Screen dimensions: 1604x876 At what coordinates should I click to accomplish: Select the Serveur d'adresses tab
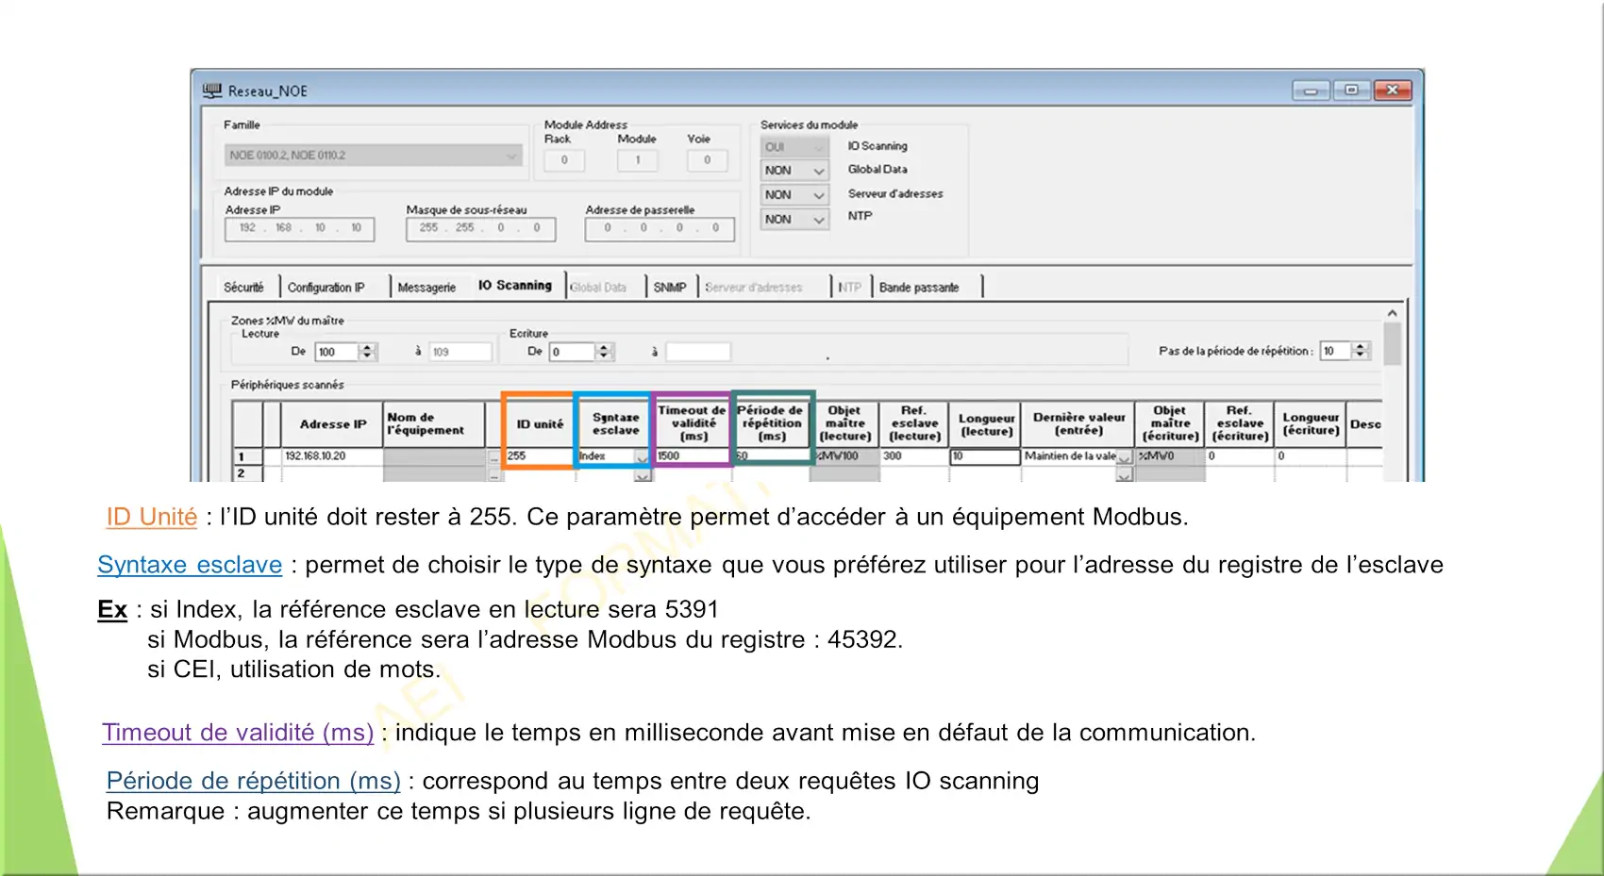753,287
